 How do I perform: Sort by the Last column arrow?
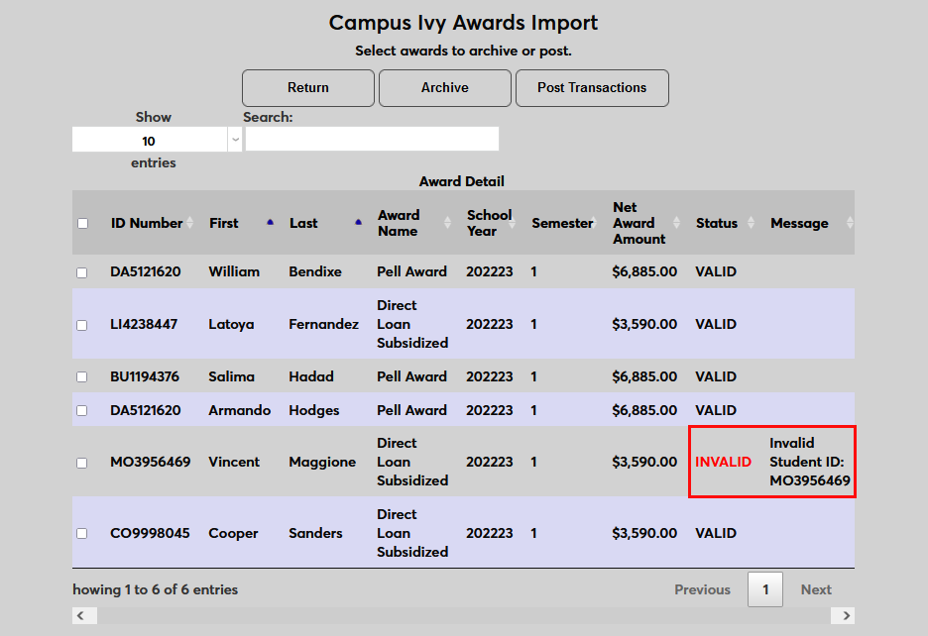[358, 223]
